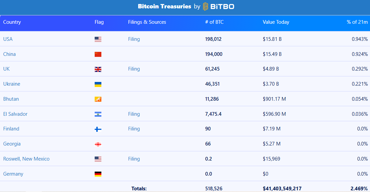Click the El Salvador flag icon
The width and height of the screenshot is (370, 192).
tap(98, 114)
